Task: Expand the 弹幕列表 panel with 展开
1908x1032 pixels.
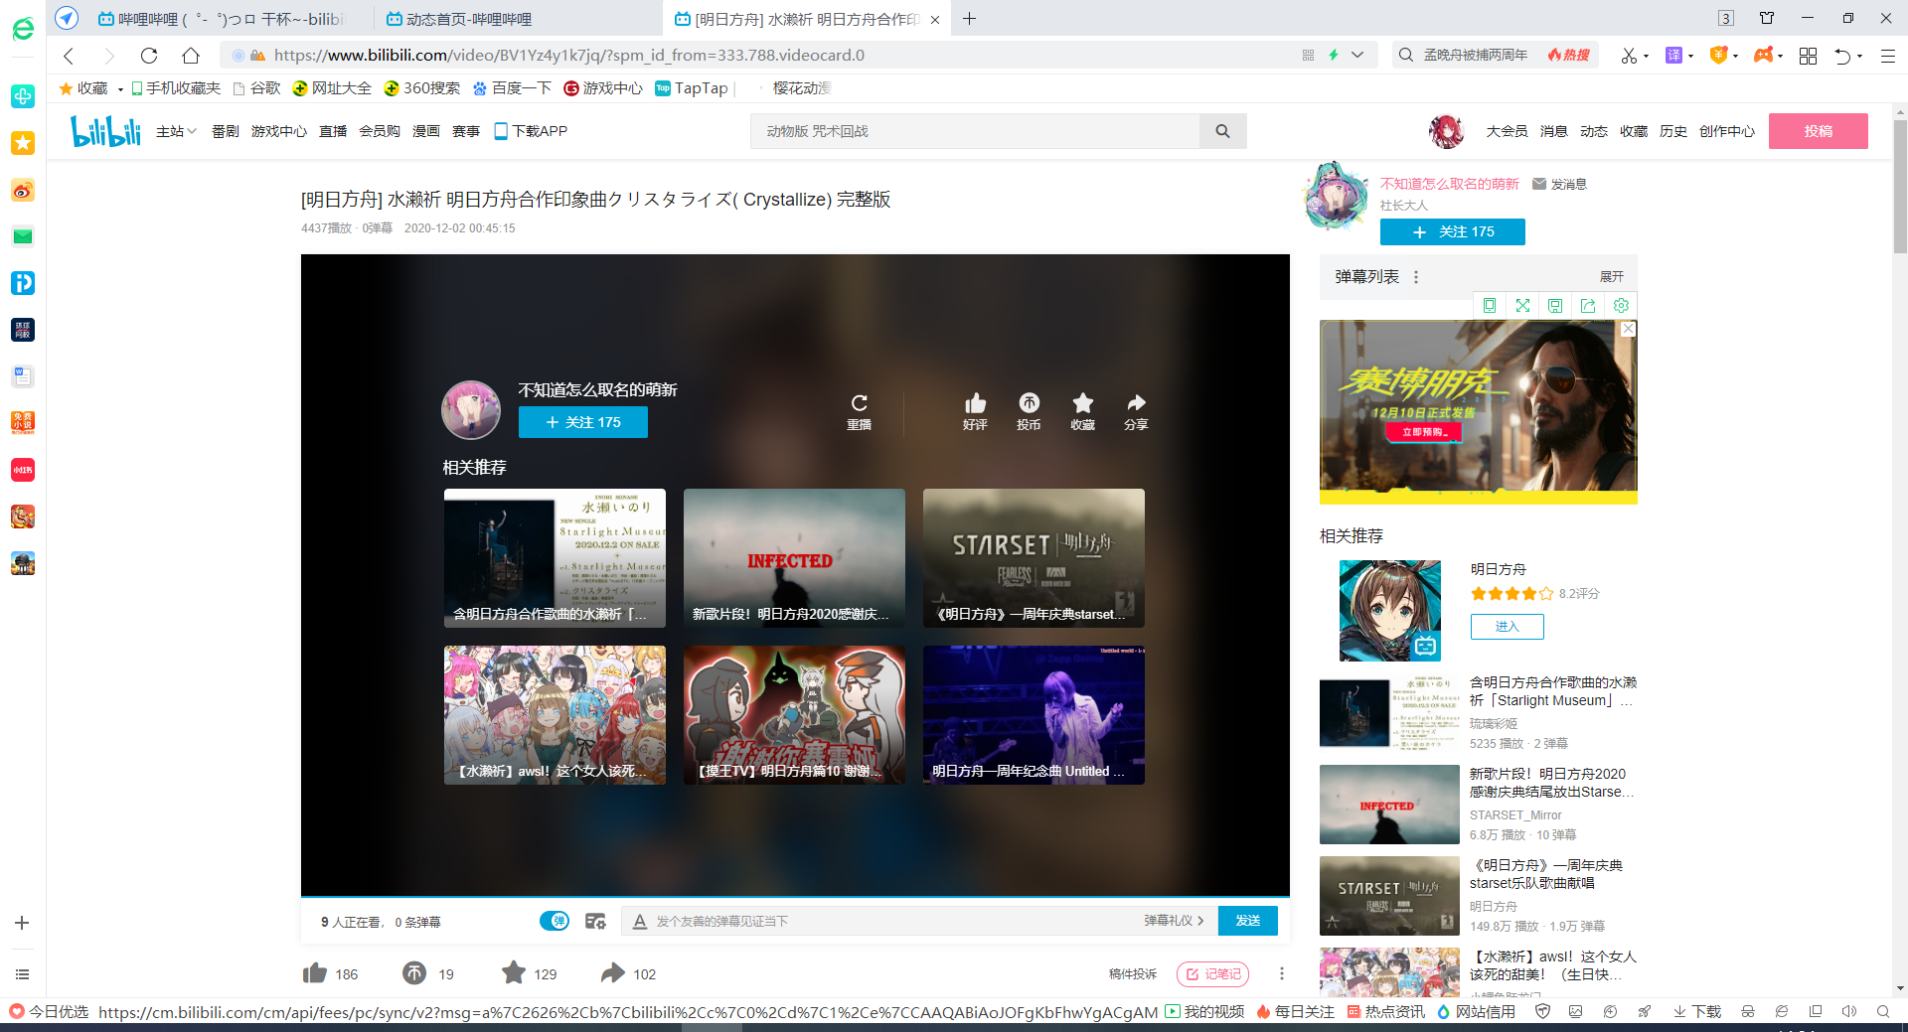Action: coord(1611,277)
